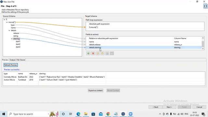Open File Explorer from the taskbar
208x117 pixels.
[x=86, y=114]
